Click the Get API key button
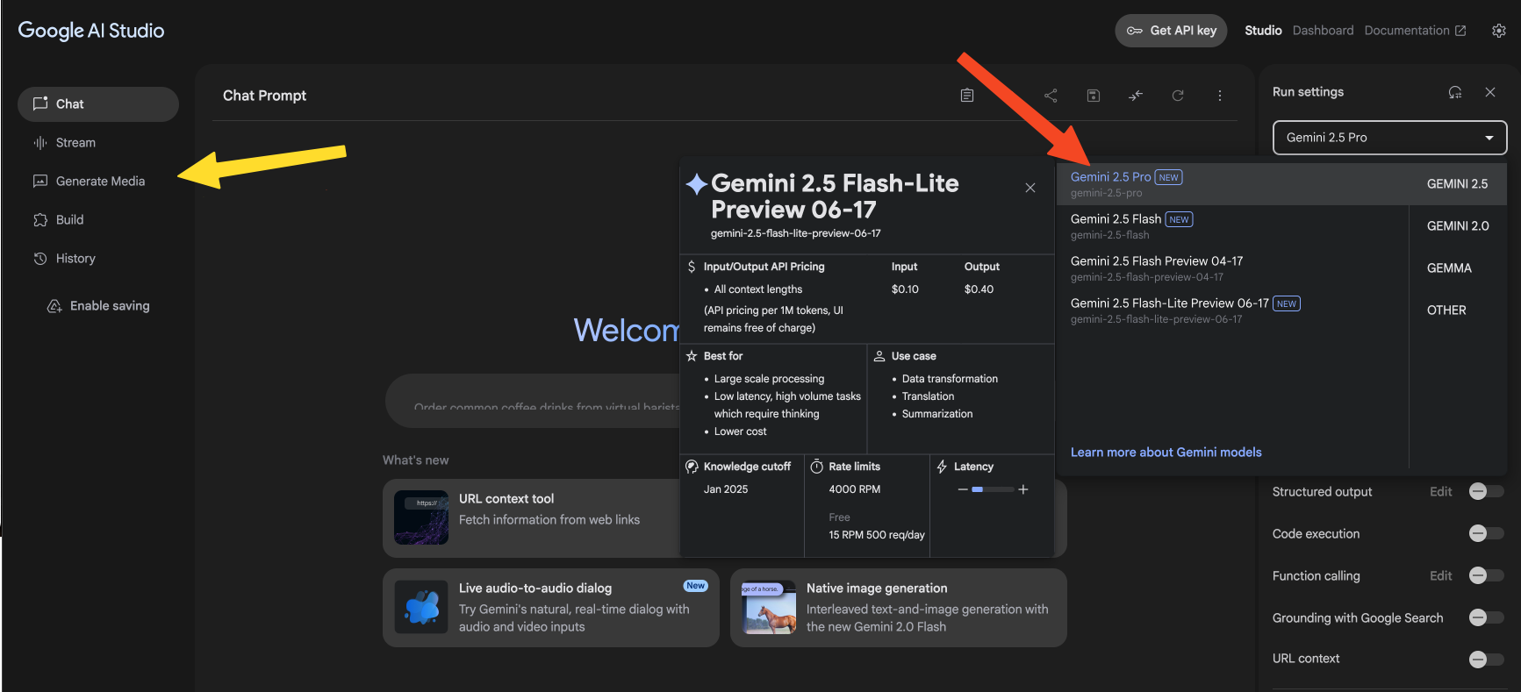Image resolution: width=1521 pixels, height=692 pixels. tap(1171, 31)
